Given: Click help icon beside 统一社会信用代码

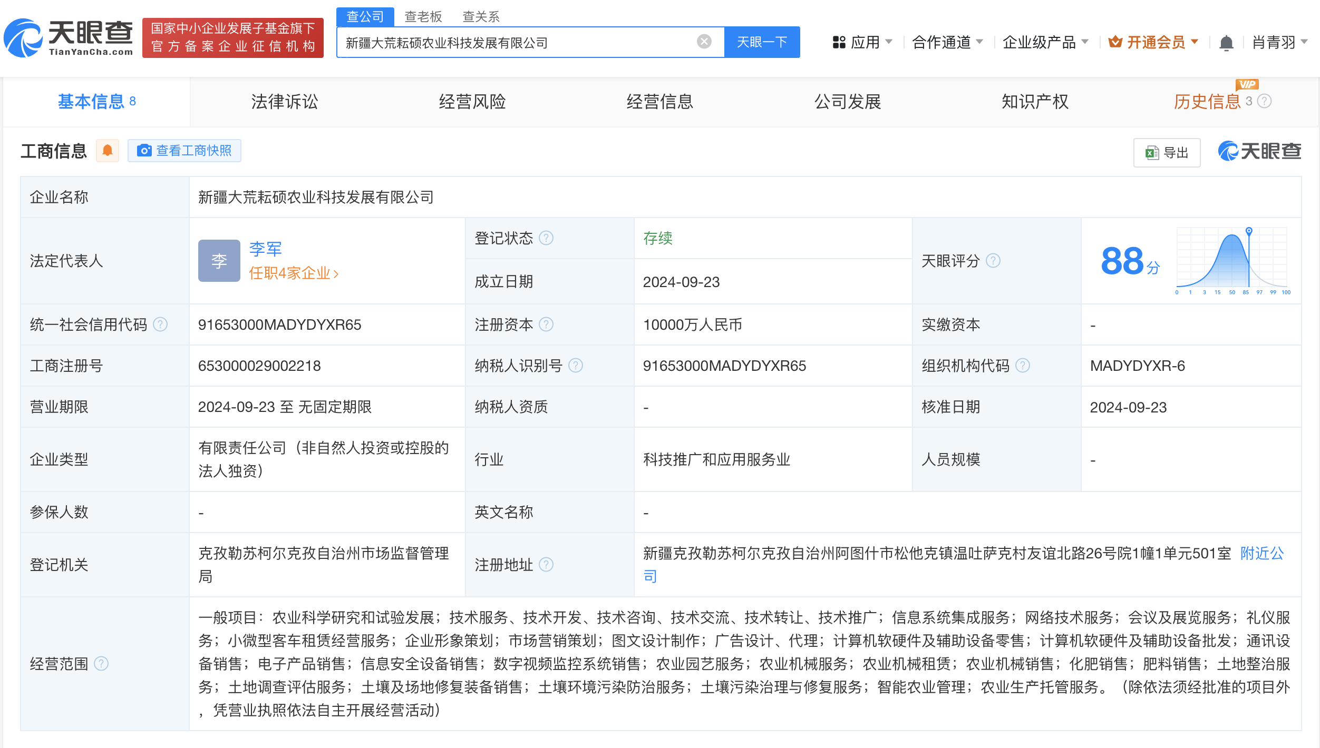Looking at the screenshot, I should [160, 324].
